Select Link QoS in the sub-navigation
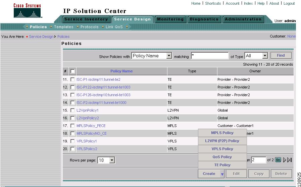The height and width of the screenshot is (187, 301). click(114, 27)
